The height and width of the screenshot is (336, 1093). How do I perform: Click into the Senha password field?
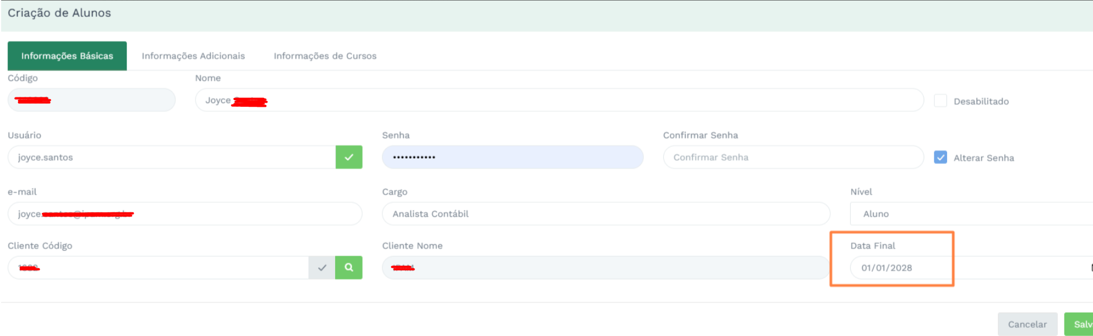512,157
